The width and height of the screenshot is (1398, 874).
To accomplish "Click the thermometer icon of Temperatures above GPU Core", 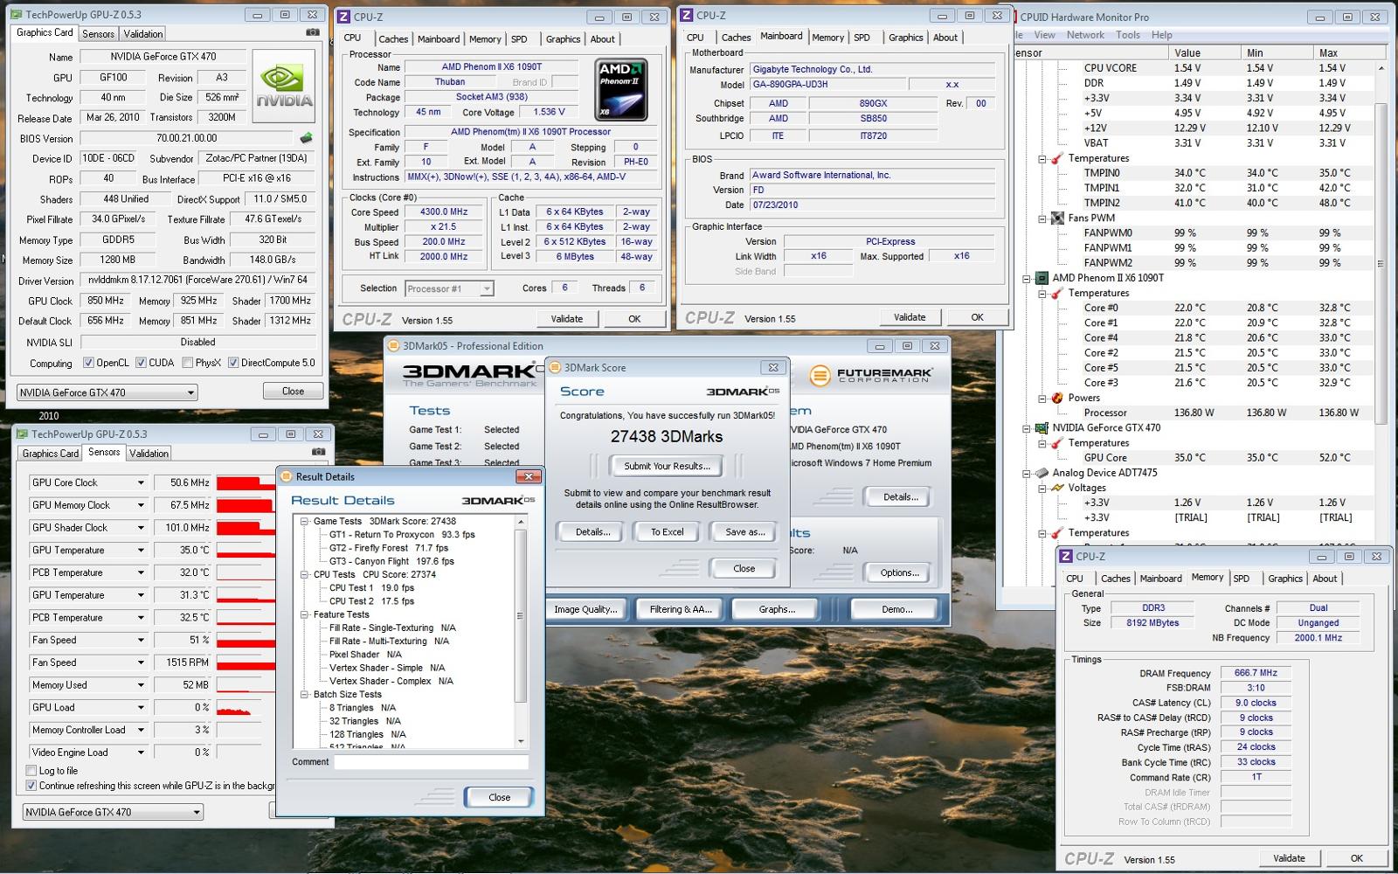I will [x=1057, y=443].
